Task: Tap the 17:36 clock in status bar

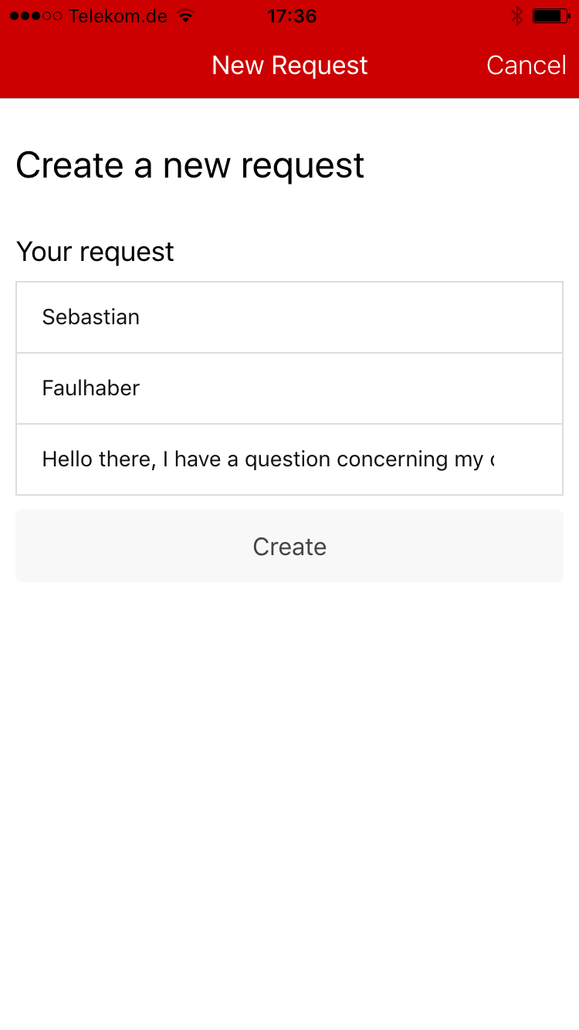Action: pyautogui.click(x=292, y=15)
